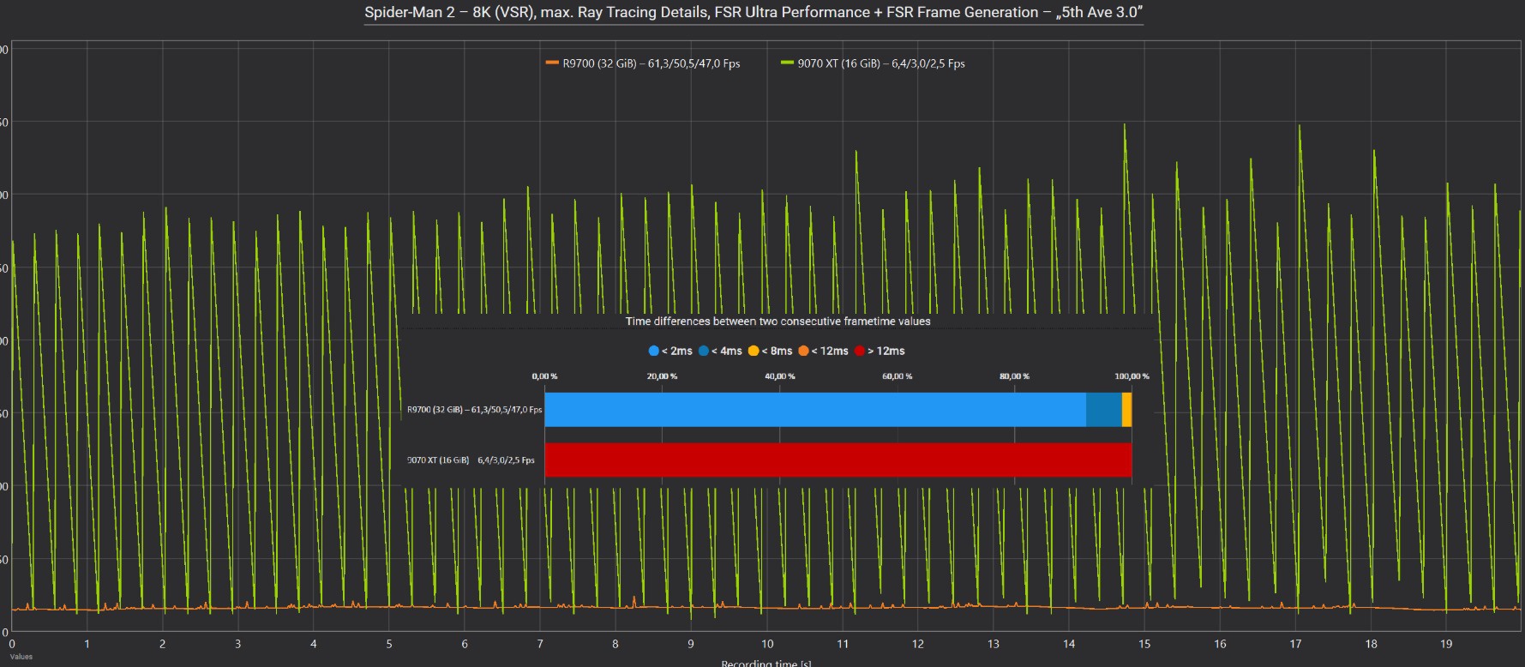
Task: Click the R9700 row label in bar chart
Action: pos(474,410)
